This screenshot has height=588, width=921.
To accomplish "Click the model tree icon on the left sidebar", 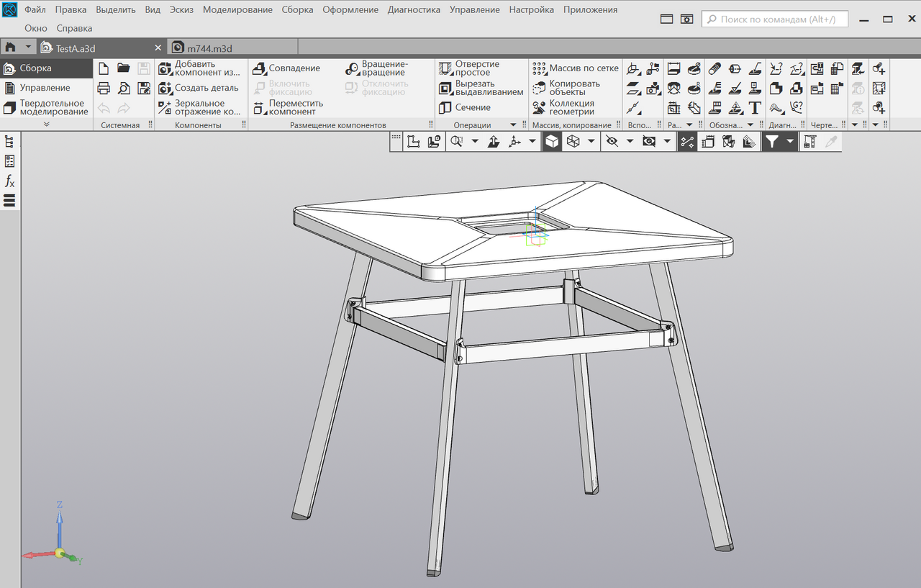I will (x=10, y=142).
